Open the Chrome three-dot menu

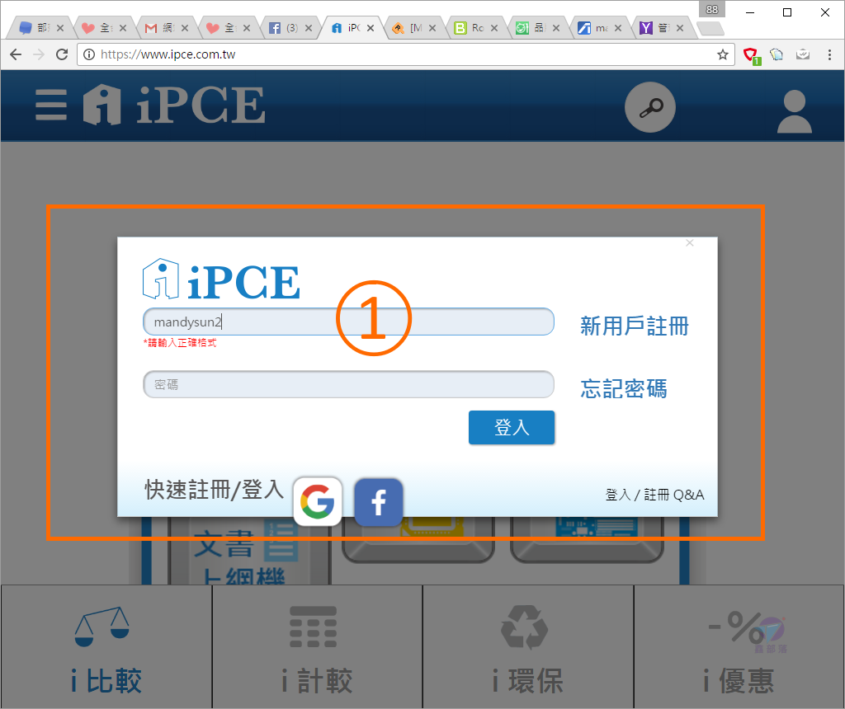pyautogui.click(x=829, y=54)
